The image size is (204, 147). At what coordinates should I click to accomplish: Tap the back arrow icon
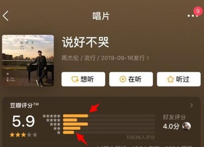6,16
